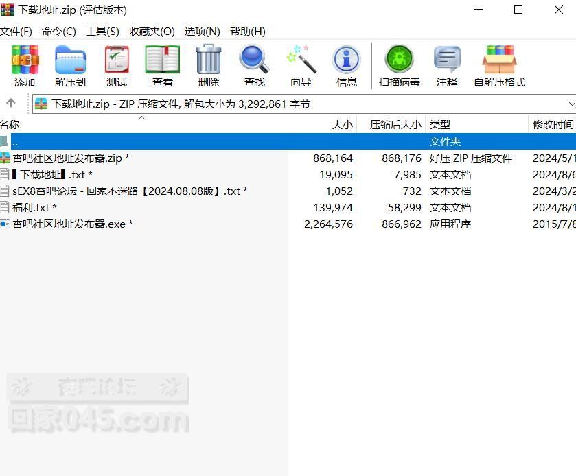The height and width of the screenshot is (476, 576).
Task: Select the parent folder ".." row
Action: 15,142
